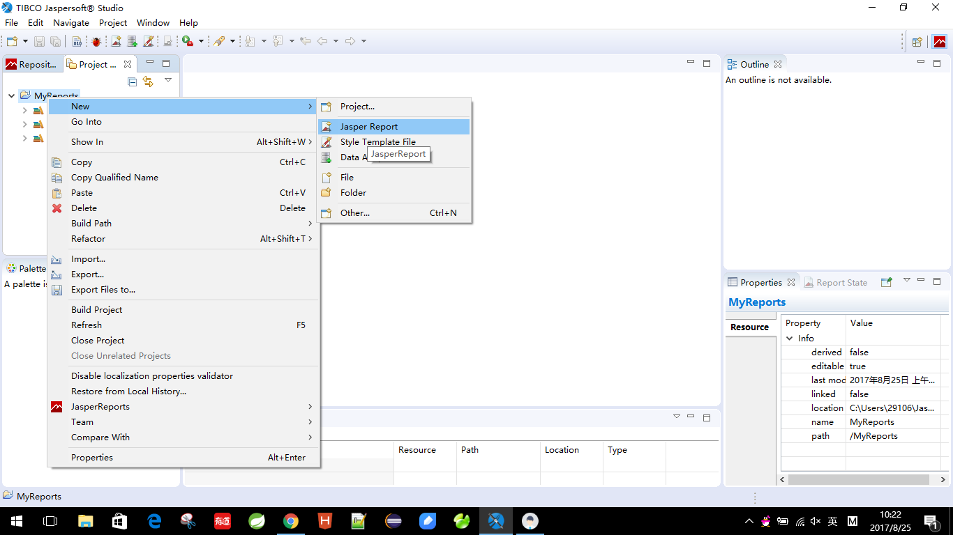Open Project Explorer view menu triangle
This screenshot has width=953, height=535.
coord(168,80)
